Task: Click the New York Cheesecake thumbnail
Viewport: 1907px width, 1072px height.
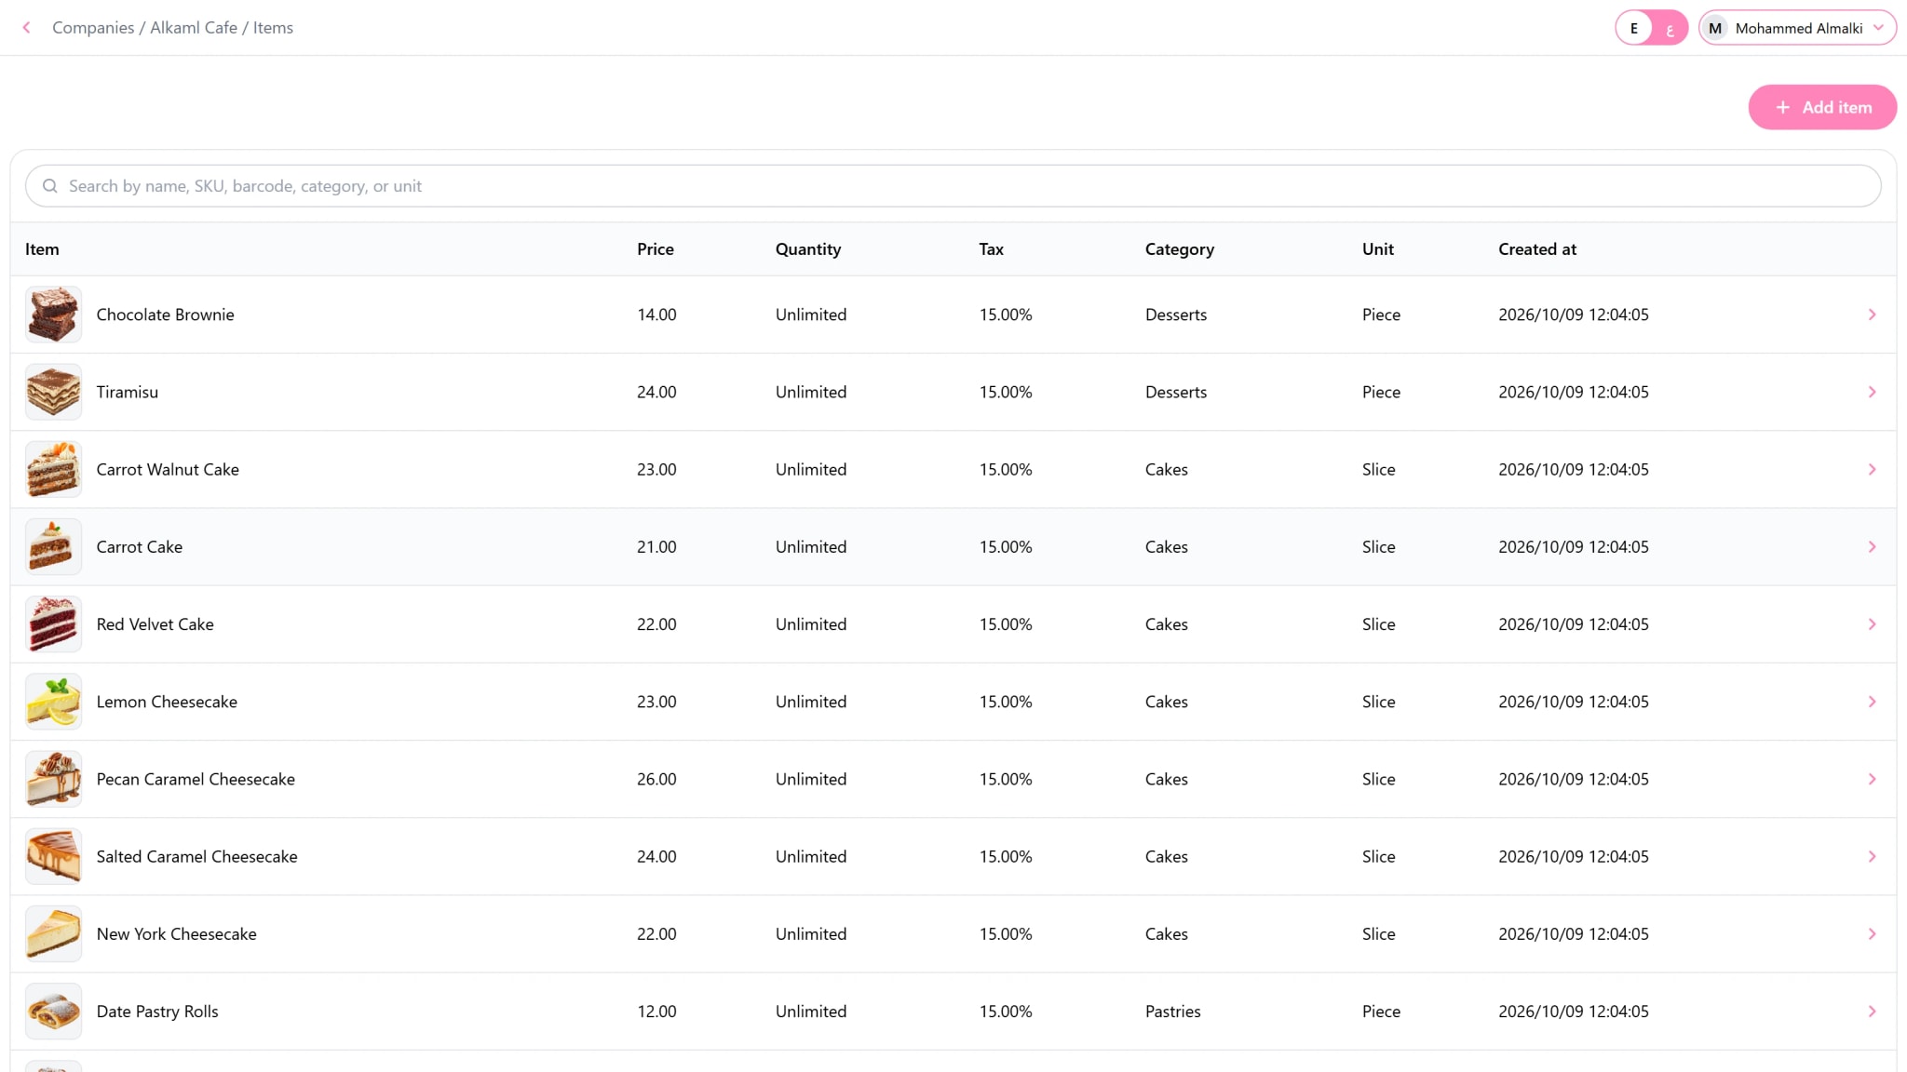Action: pos(53,933)
